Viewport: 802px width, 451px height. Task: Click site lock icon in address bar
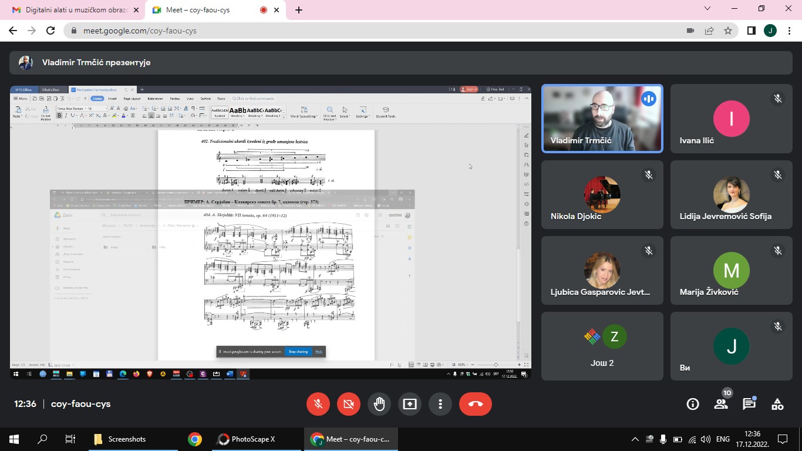click(x=74, y=31)
